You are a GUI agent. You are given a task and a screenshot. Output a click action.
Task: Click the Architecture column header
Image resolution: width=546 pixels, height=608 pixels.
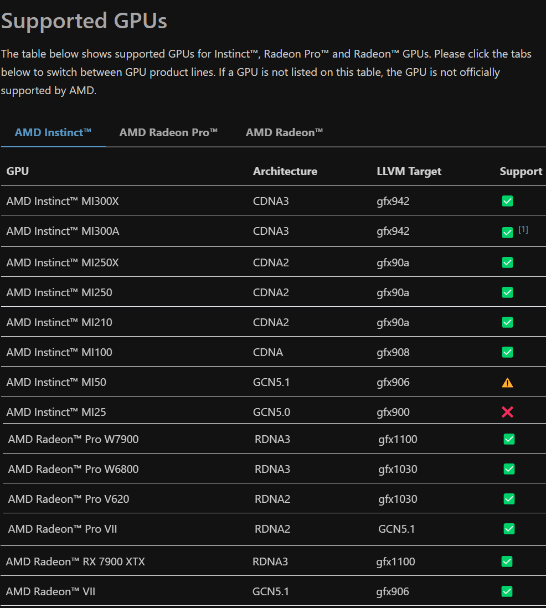tap(285, 171)
